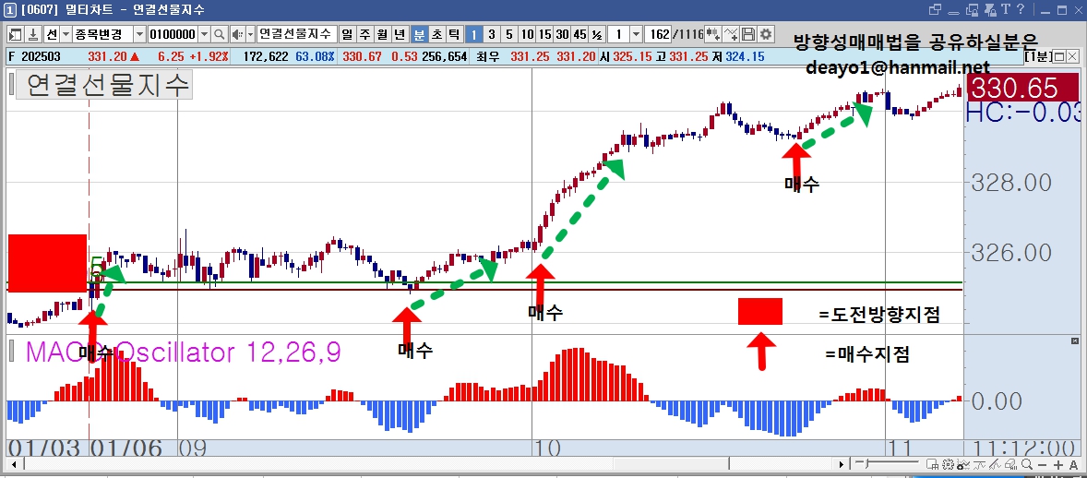Click the eraser icon in bottom toolbar
The height and width of the screenshot is (478, 1087).
pyautogui.click(x=1010, y=465)
